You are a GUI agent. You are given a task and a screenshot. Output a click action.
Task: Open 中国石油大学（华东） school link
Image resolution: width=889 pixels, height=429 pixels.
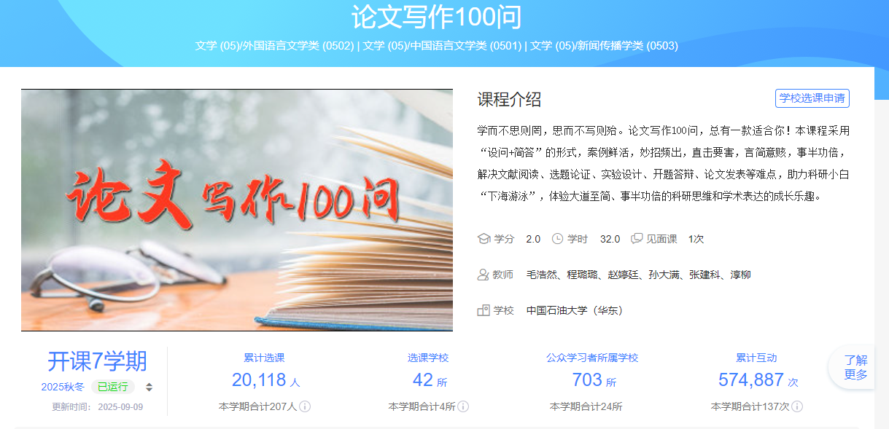tap(574, 310)
